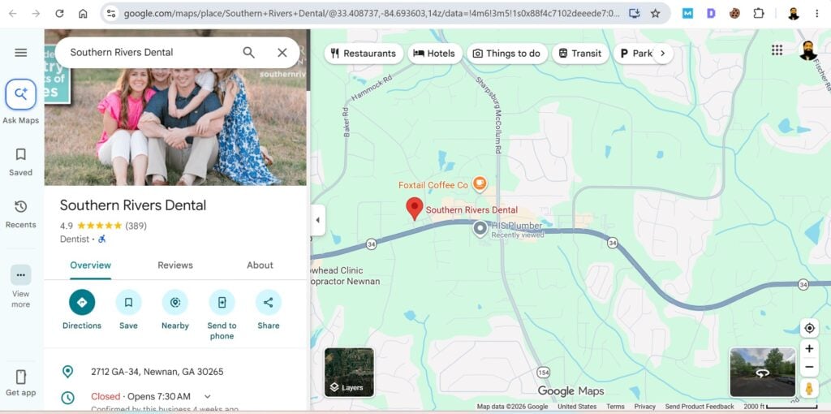Click the search magnifier icon
The width and height of the screenshot is (831, 414).
248,53
